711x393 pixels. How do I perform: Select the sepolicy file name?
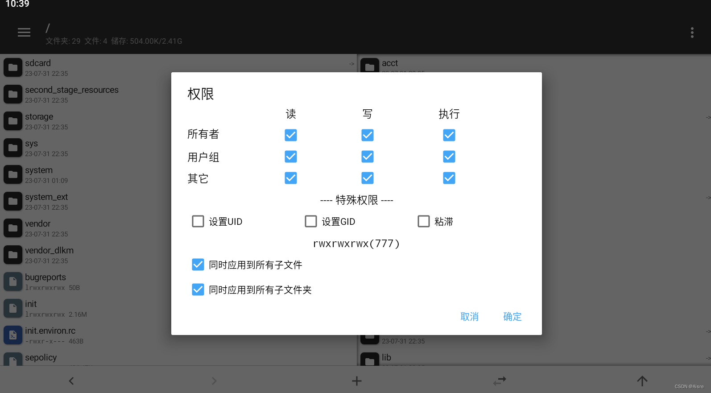click(x=41, y=358)
